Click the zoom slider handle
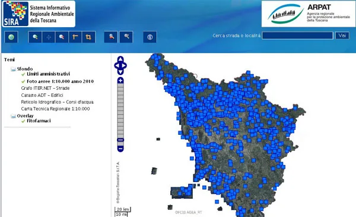Image resolution: width=356 pixels, height=217 pixels. pyautogui.click(x=120, y=140)
